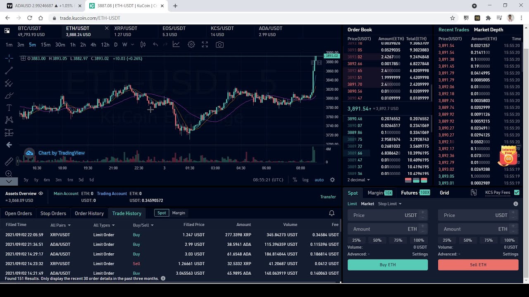Switch trade history filter to Spot
529x297 pixels.
point(162,213)
